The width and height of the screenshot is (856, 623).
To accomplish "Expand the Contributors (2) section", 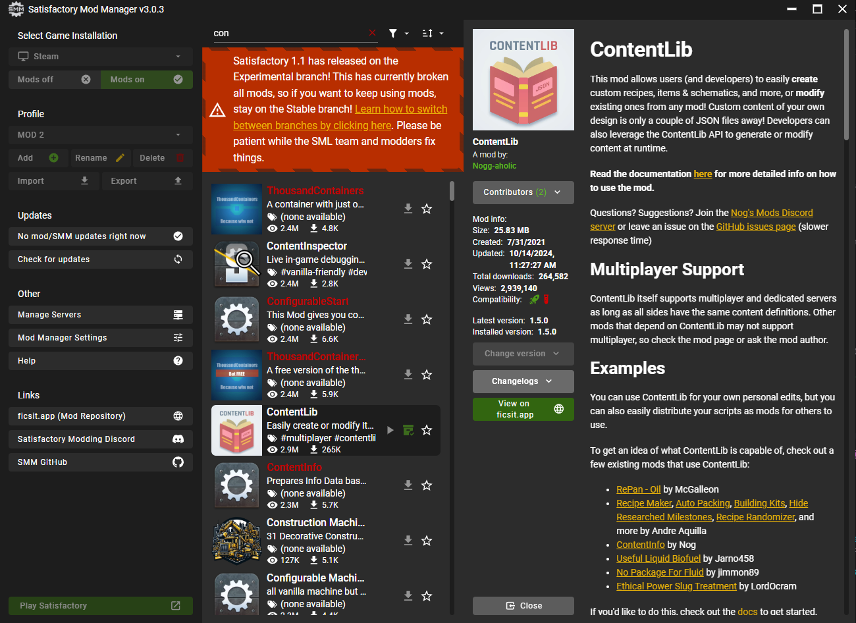I will 523,192.
